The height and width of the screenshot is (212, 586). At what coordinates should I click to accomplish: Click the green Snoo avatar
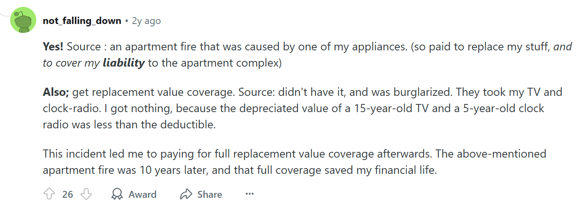23,20
